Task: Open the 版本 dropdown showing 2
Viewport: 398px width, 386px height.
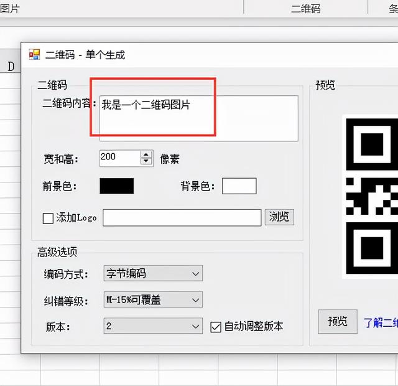Action: point(153,326)
